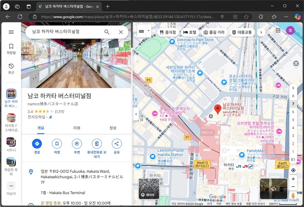Clear the search with the X icon
This screenshot has height=207, width=304.
pos(121,32)
